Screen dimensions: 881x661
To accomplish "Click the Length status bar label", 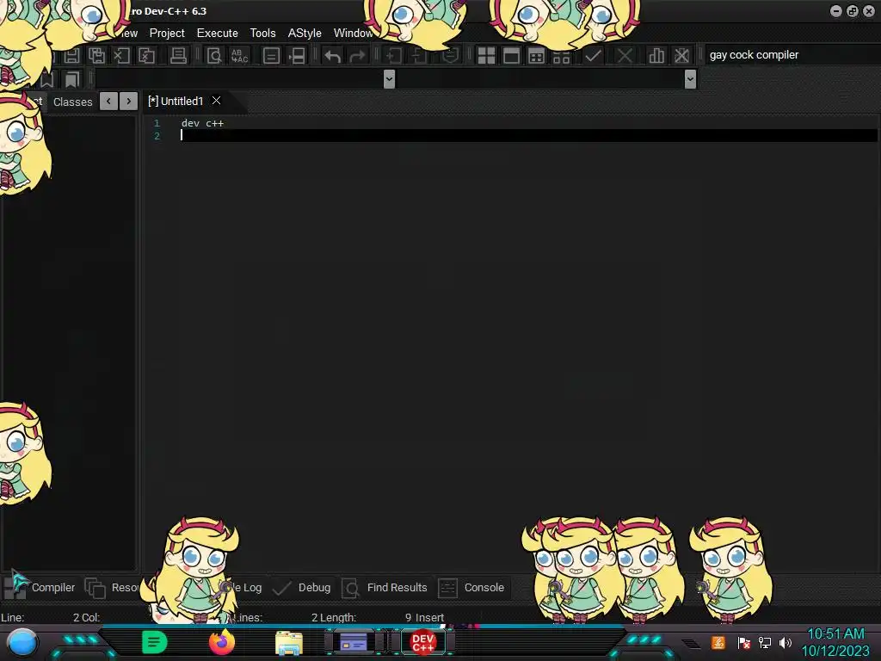I will coord(337,618).
